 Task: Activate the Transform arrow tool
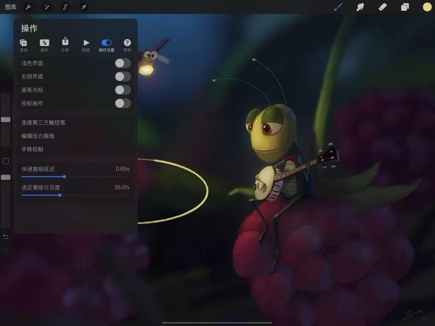click(84, 7)
